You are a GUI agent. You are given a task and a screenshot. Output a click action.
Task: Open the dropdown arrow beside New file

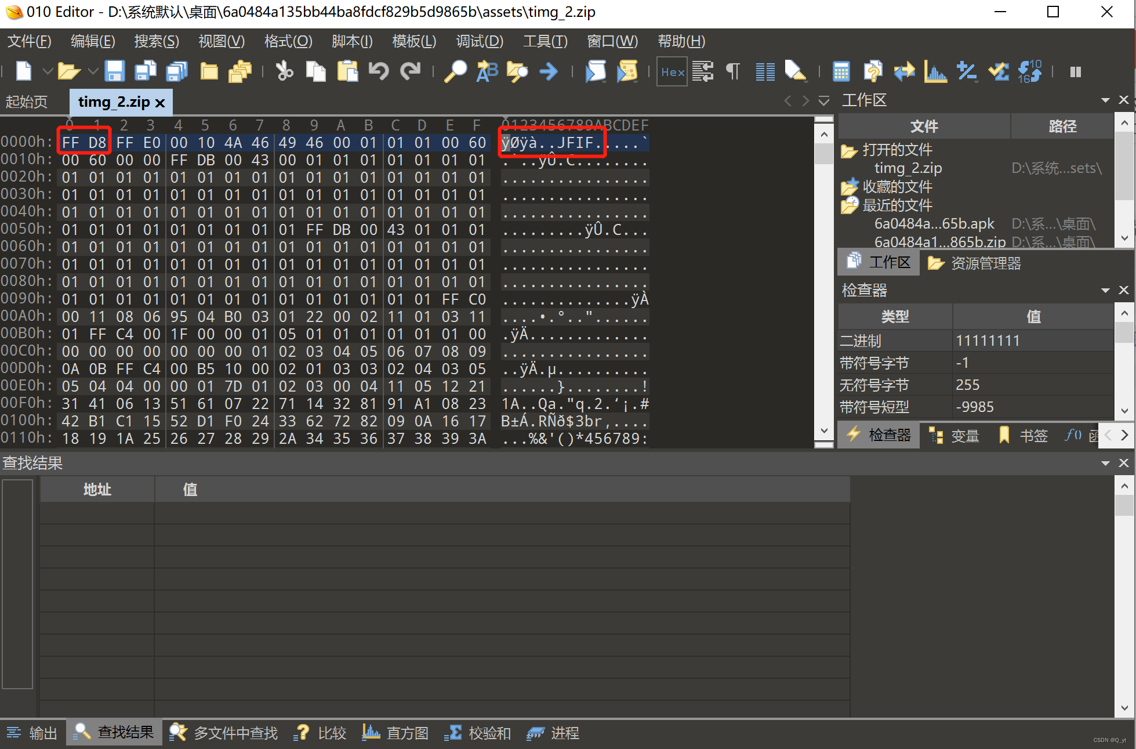pyautogui.click(x=48, y=71)
